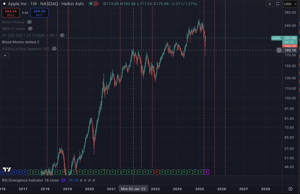This screenshot has width=300, height=194.
Task: Select the Moon Phases legend label
Action: click(x=13, y=22)
